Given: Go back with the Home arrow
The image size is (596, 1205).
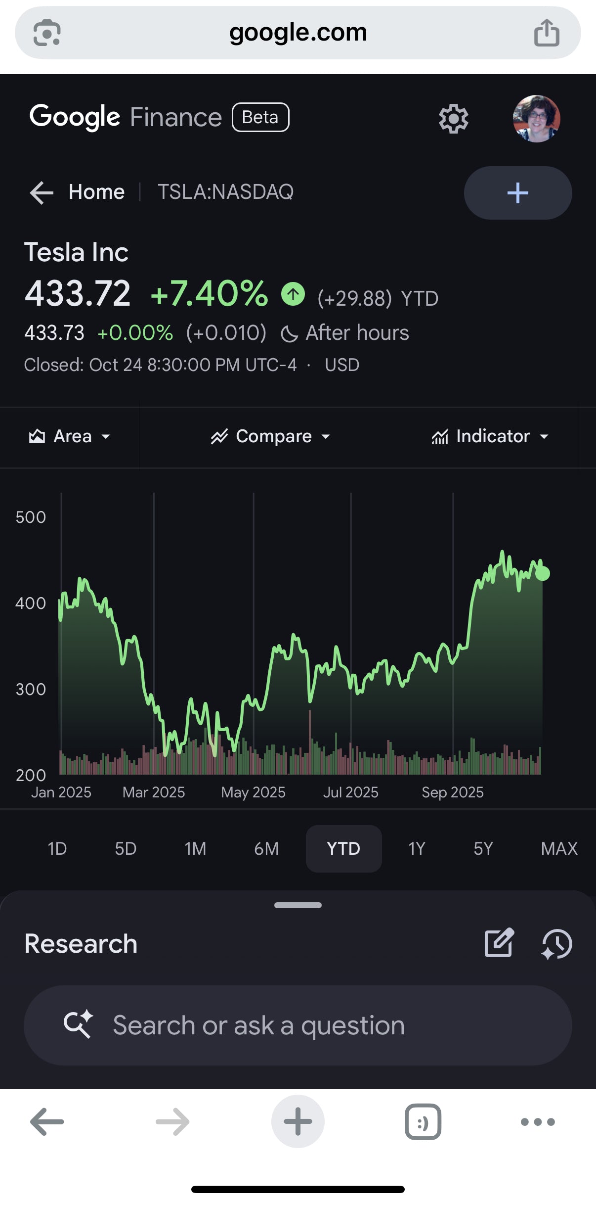Looking at the screenshot, I should click(42, 192).
